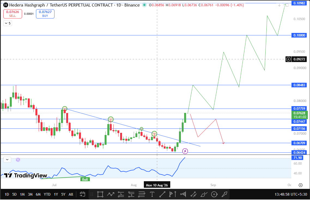Open price scale settings gear
The height and width of the screenshot is (200, 310).
click(x=300, y=185)
